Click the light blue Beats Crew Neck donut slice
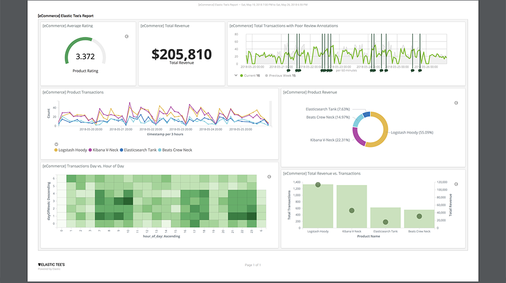The height and width of the screenshot is (283, 506). point(358,120)
